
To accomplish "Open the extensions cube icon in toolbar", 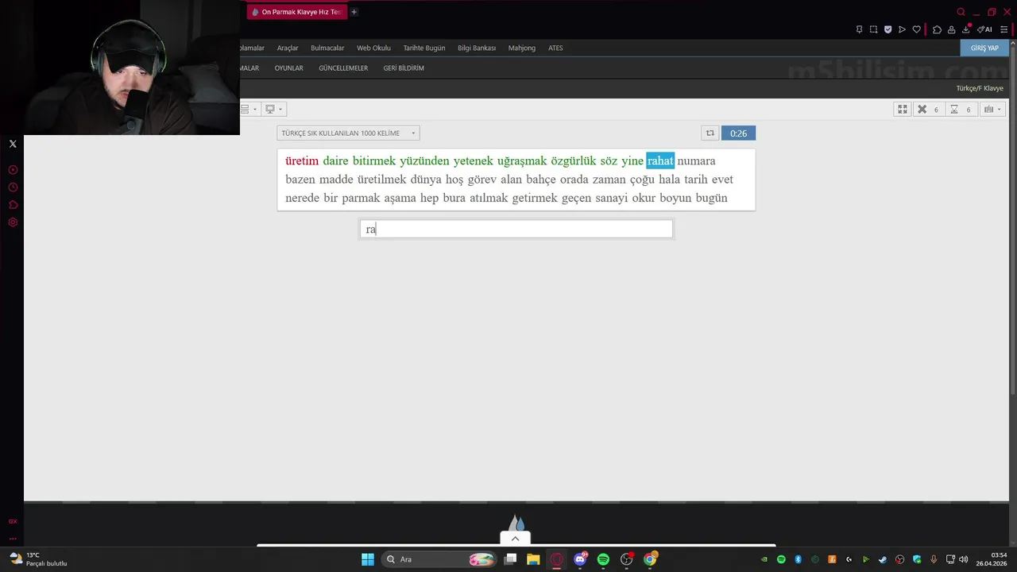I will tap(937, 29).
